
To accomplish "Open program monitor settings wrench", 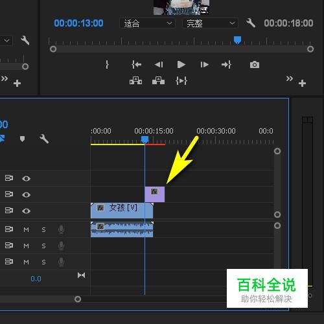I will (x=251, y=23).
